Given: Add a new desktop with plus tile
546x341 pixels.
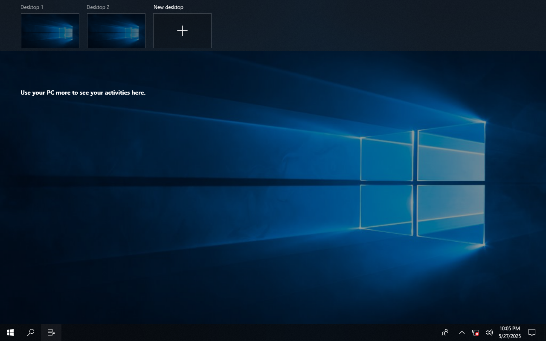Looking at the screenshot, I should tap(182, 31).
